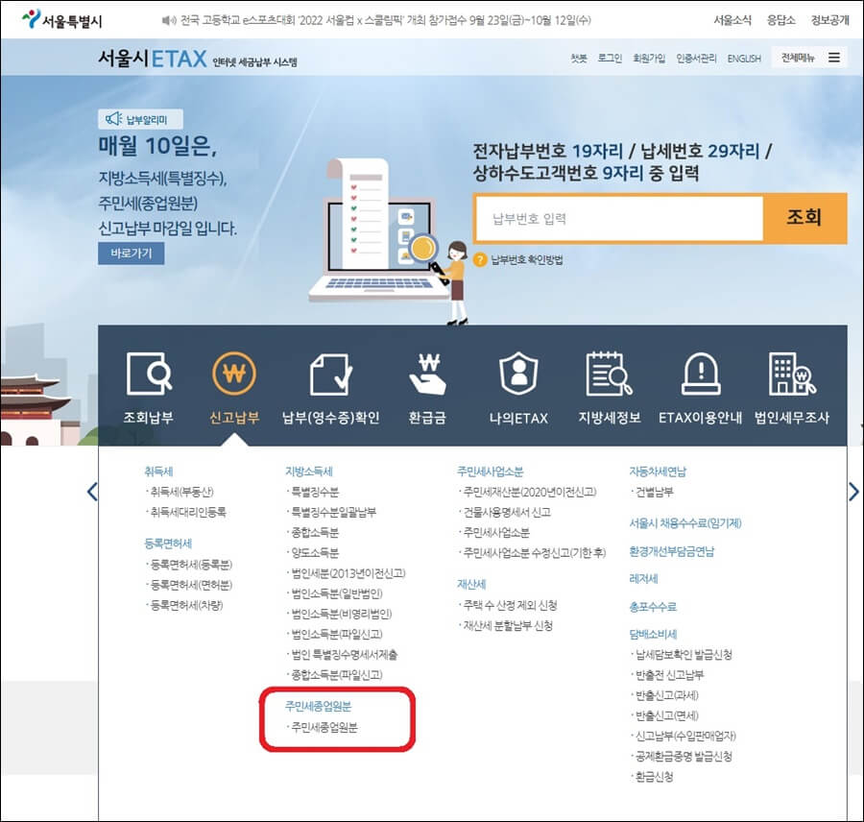864x822 pixels.
Task: Open 법인세무조사 building icon
Action: point(792,374)
